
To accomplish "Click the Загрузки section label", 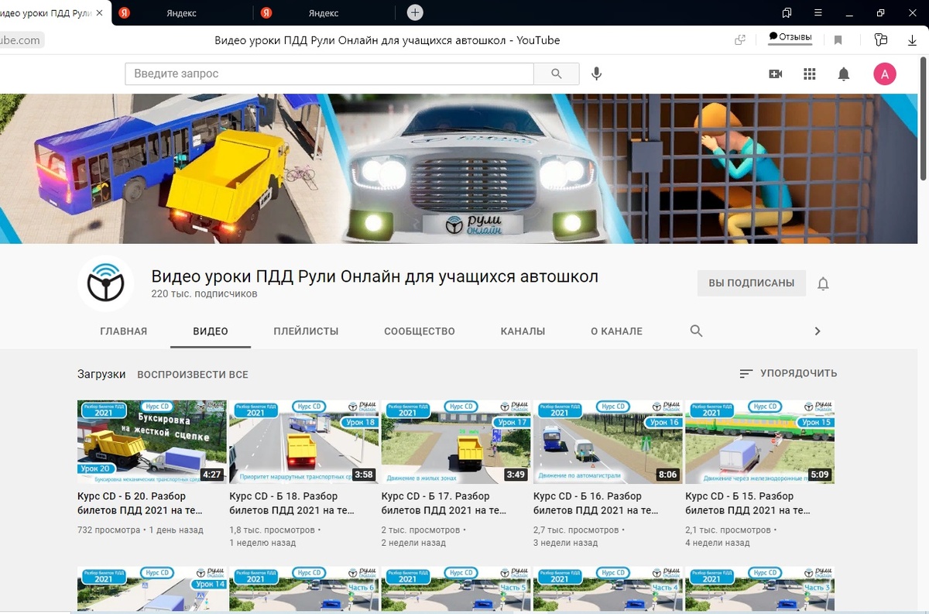I will point(101,374).
